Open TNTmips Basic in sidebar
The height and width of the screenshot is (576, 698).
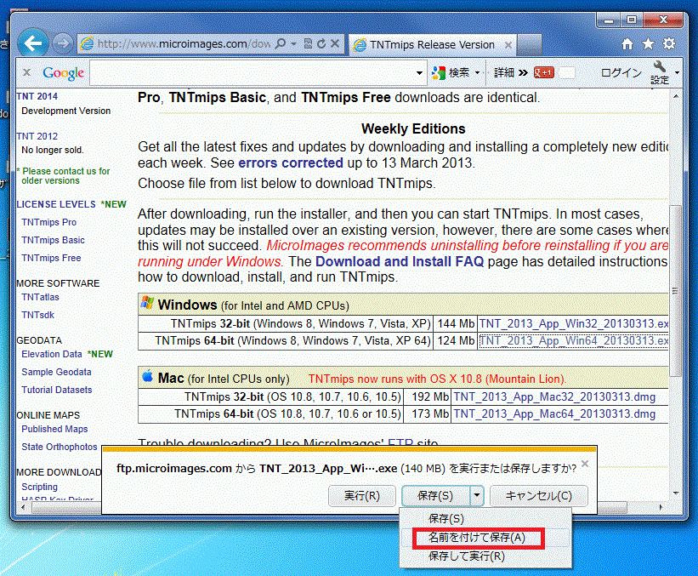(53, 240)
